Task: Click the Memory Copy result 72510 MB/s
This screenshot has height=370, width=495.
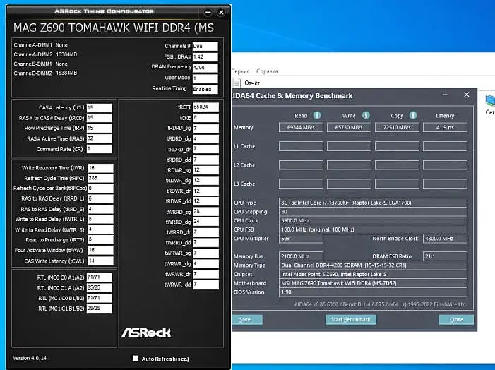Action: click(x=397, y=128)
